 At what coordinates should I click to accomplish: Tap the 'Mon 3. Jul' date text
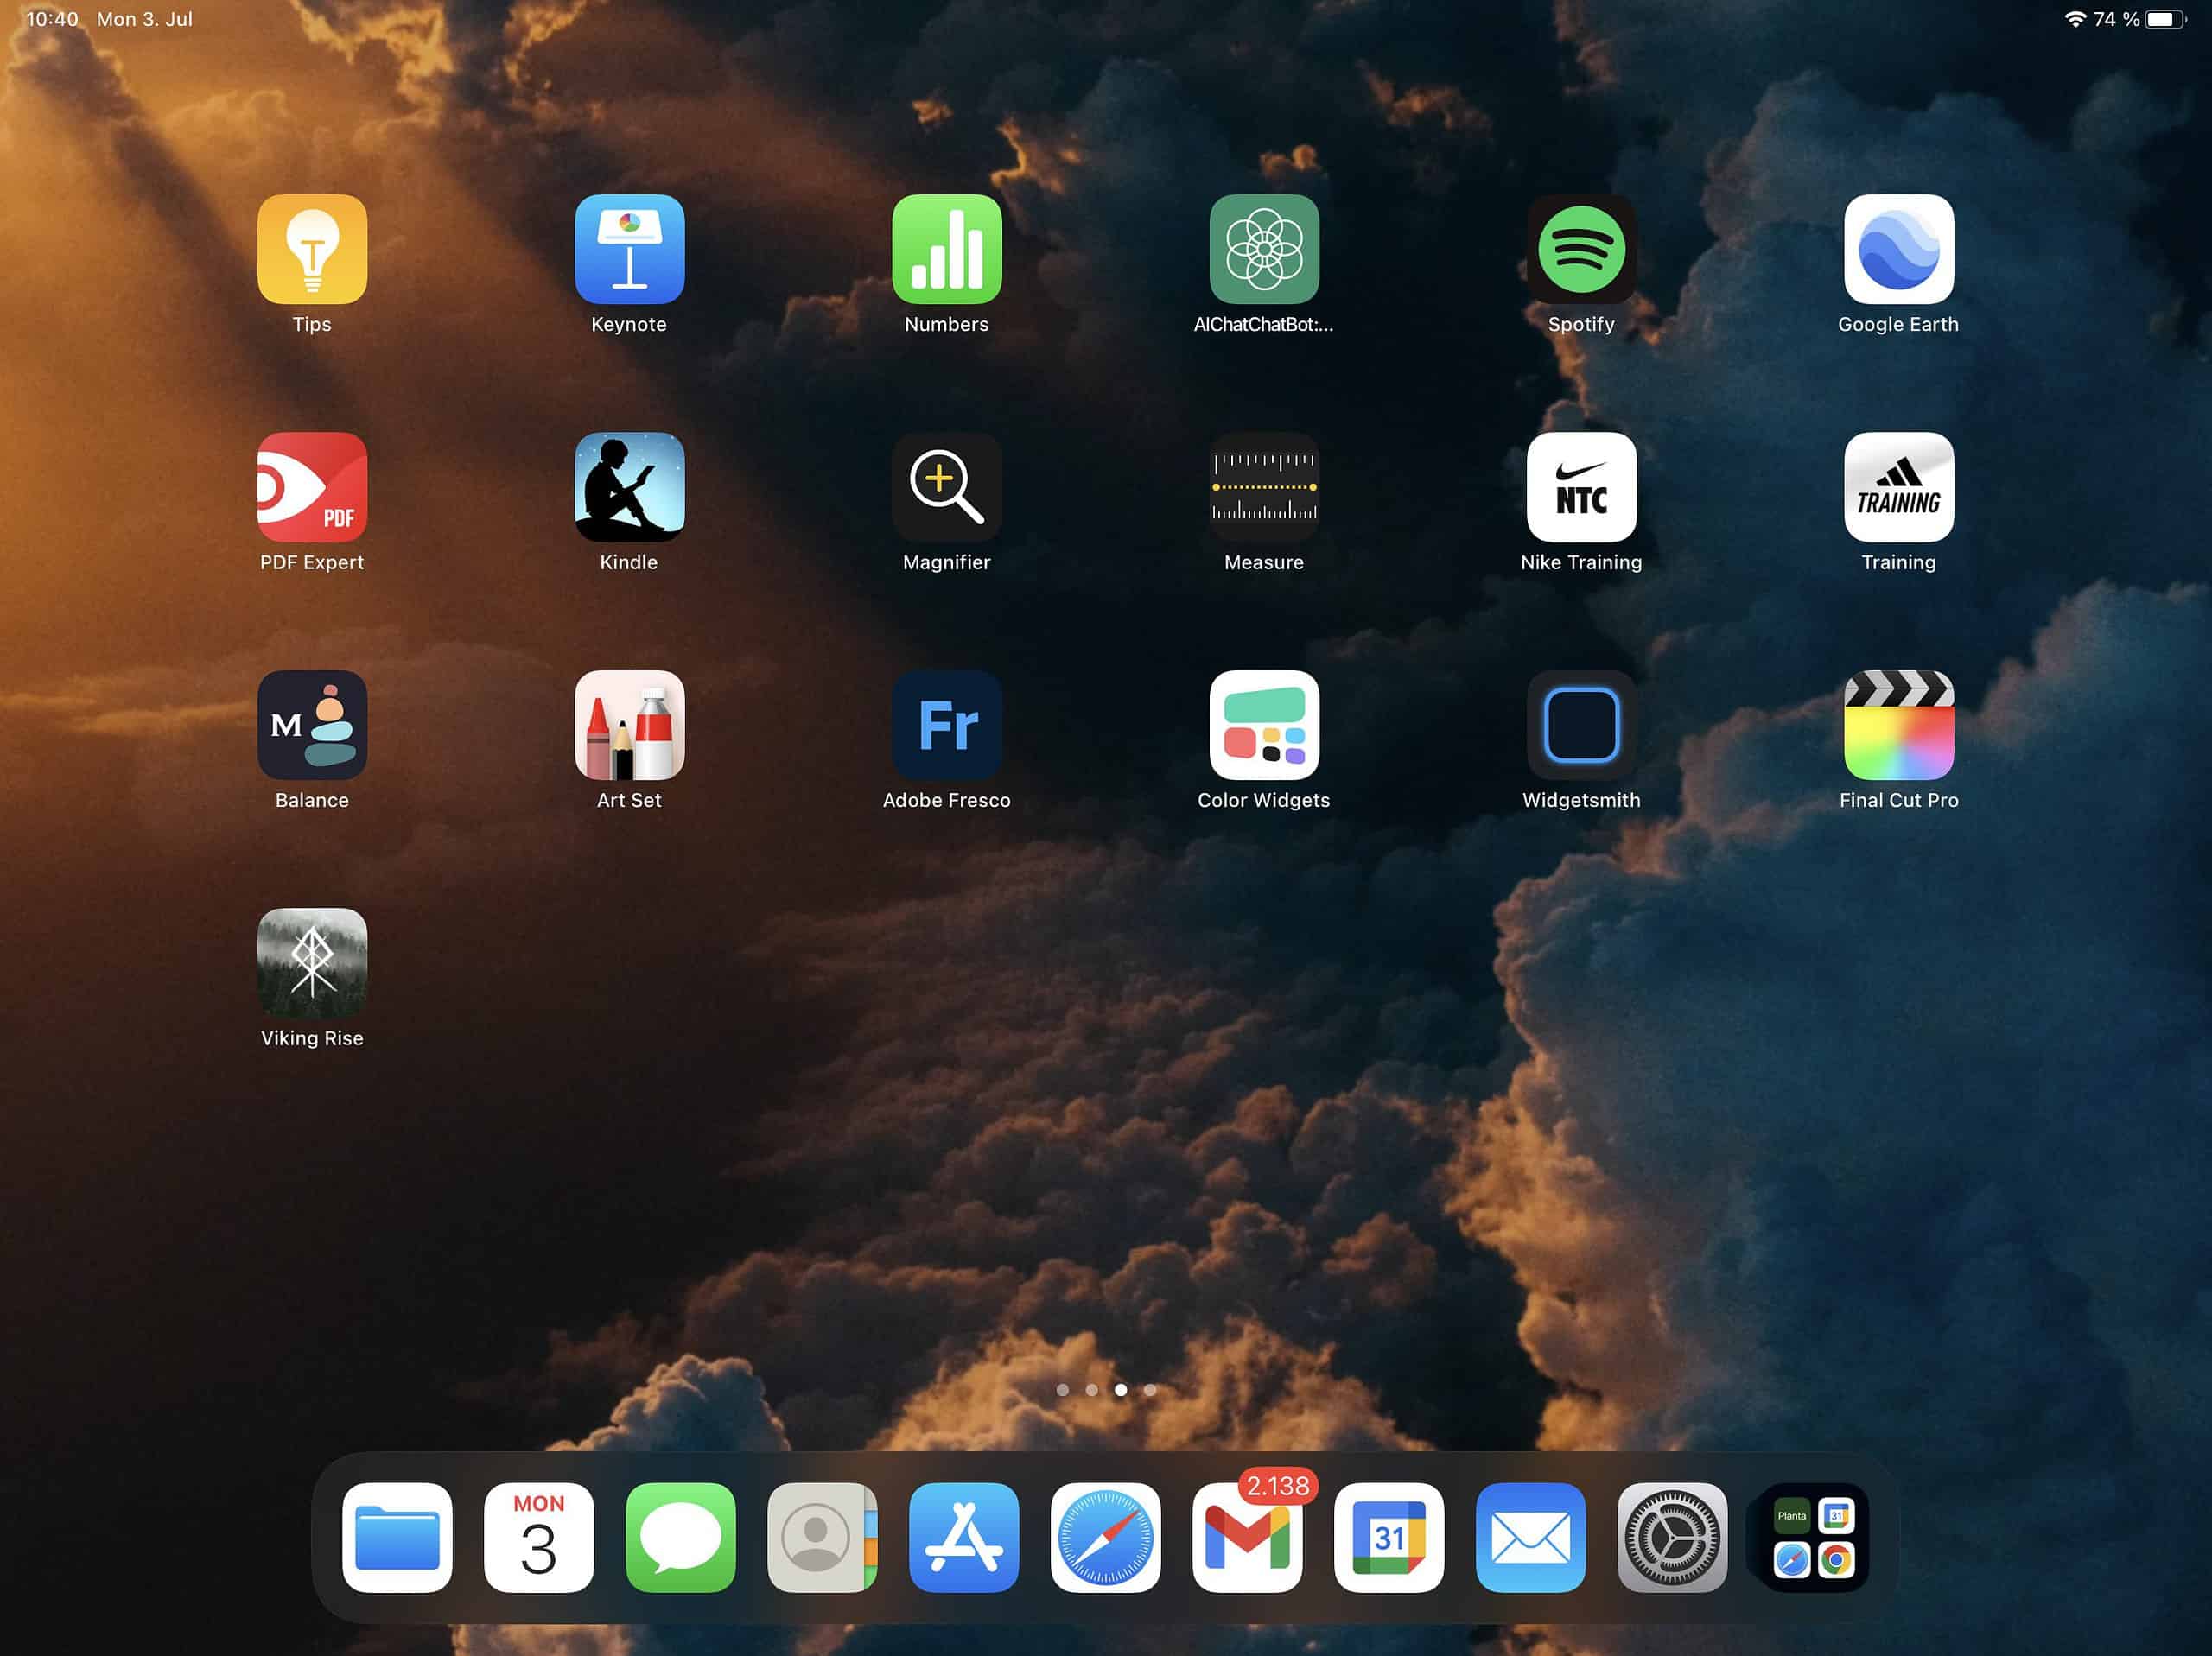(144, 19)
